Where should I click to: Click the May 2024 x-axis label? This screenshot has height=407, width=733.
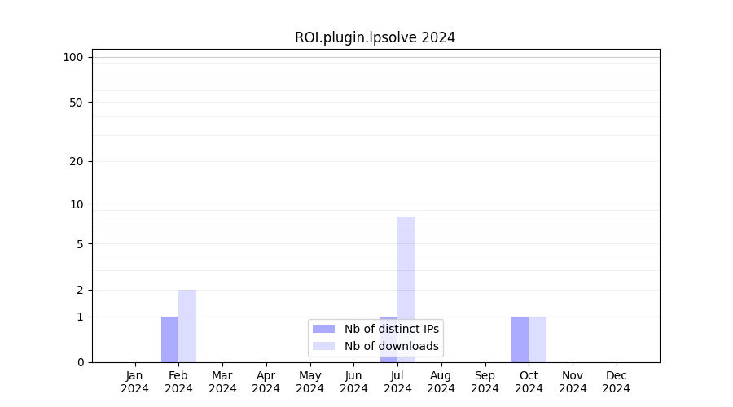[x=309, y=382]
